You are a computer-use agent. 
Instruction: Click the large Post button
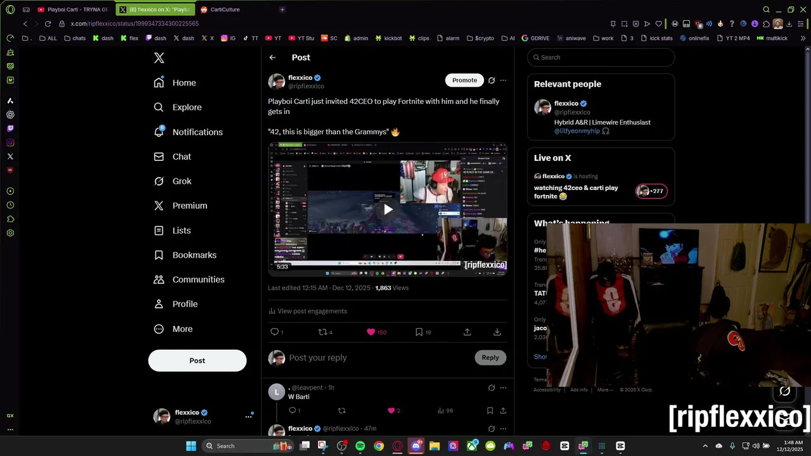197,360
